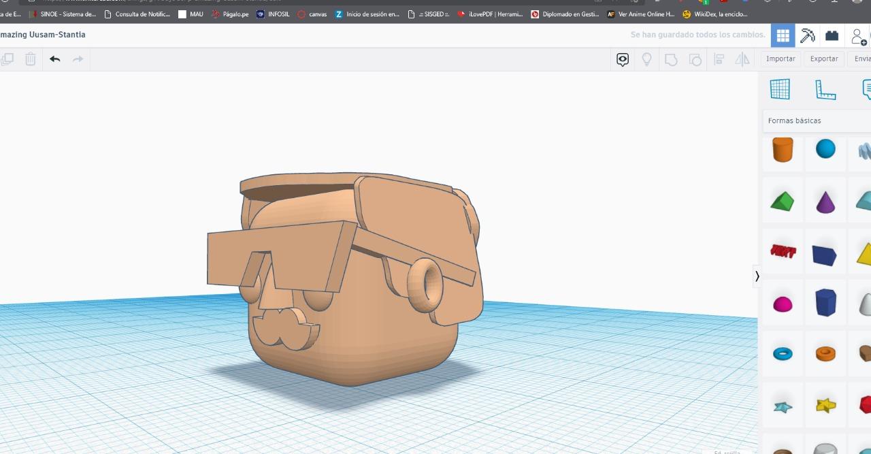
Task: Switch to 3D design grid view
Action: click(x=783, y=35)
